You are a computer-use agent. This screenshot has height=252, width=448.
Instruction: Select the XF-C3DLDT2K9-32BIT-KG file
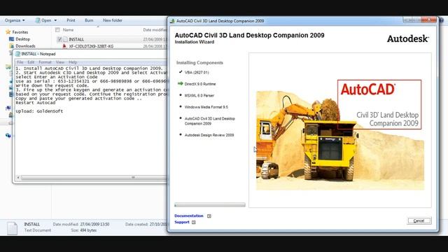tap(91, 46)
